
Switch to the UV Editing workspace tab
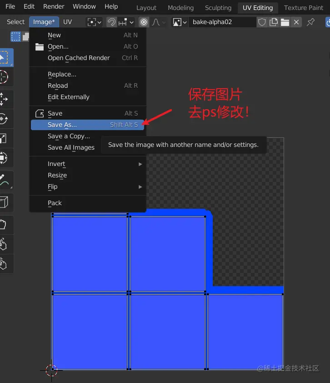click(x=258, y=8)
